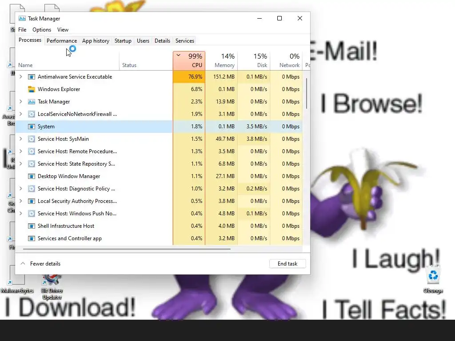Sort processes by the Memory column
Screen dimensions: 455x341
click(x=222, y=60)
